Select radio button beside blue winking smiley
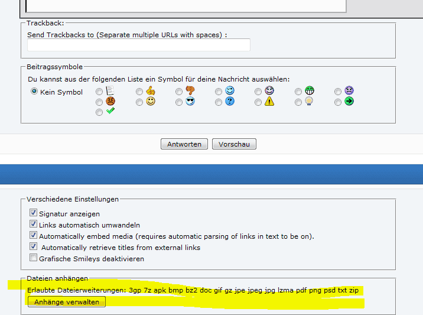 point(219,92)
